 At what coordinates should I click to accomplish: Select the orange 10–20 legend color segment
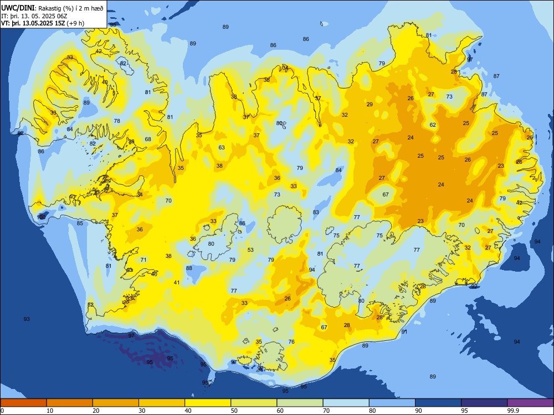[x=70, y=403]
